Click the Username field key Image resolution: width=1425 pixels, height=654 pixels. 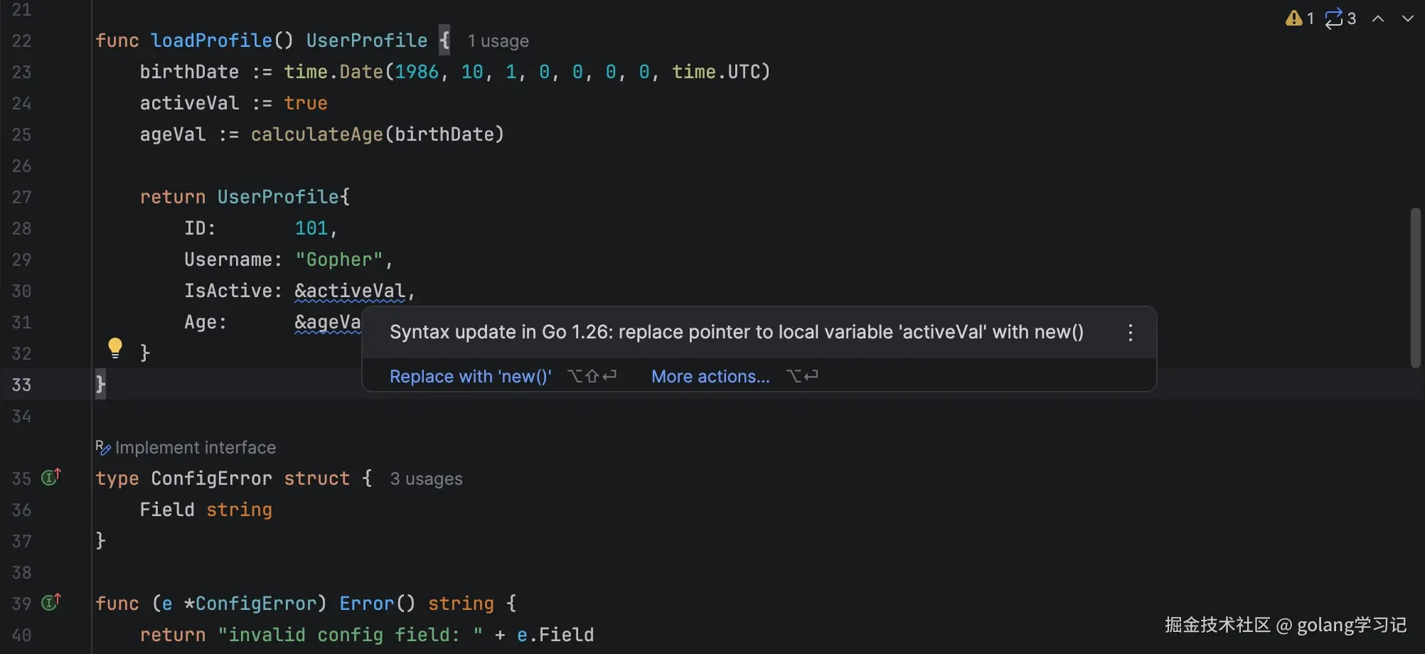(x=228, y=259)
